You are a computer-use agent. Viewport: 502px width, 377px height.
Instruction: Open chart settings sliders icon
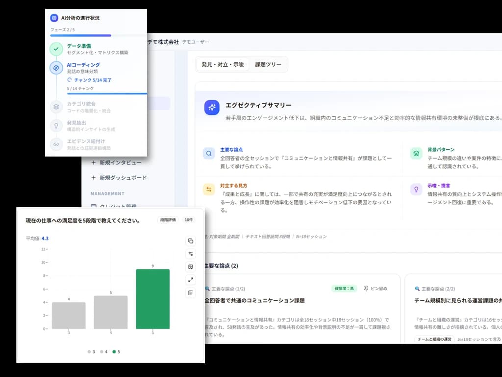191,254
